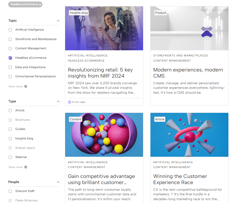Image resolution: width=234 pixels, height=204 pixels.
Task: Click the Insights blog badge on image
Action: (79, 13)
